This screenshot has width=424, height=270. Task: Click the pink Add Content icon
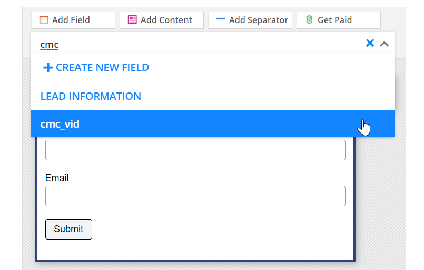[132, 20]
